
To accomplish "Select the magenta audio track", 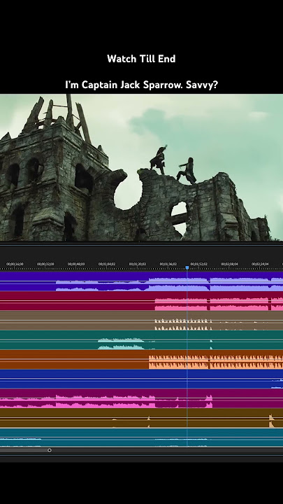I will coord(141,398).
